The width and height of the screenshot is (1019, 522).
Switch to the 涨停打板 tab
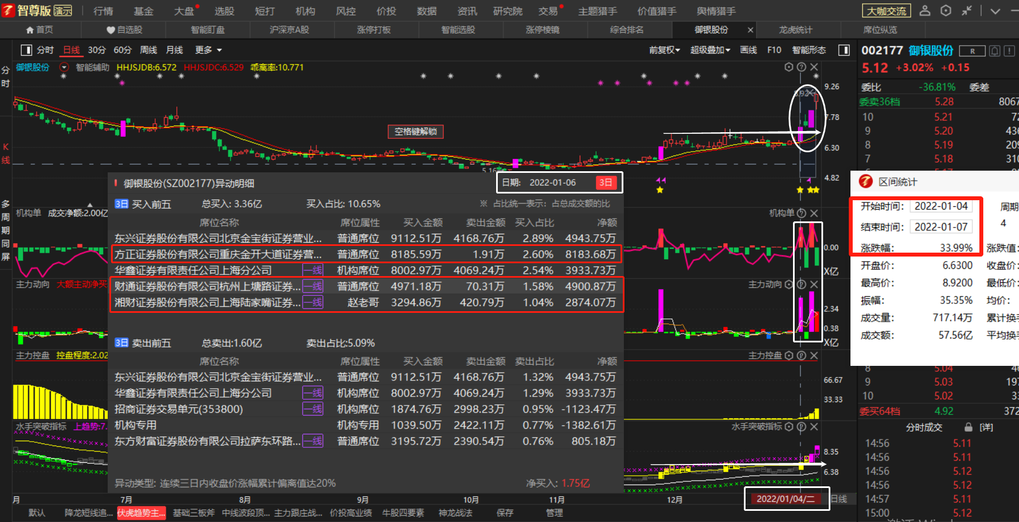374,30
